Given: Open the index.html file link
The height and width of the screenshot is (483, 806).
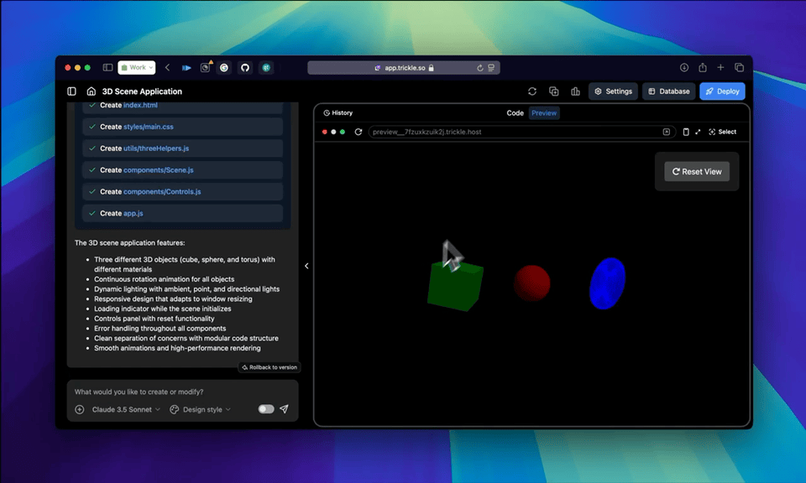Looking at the screenshot, I should click(x=140, y=105).
